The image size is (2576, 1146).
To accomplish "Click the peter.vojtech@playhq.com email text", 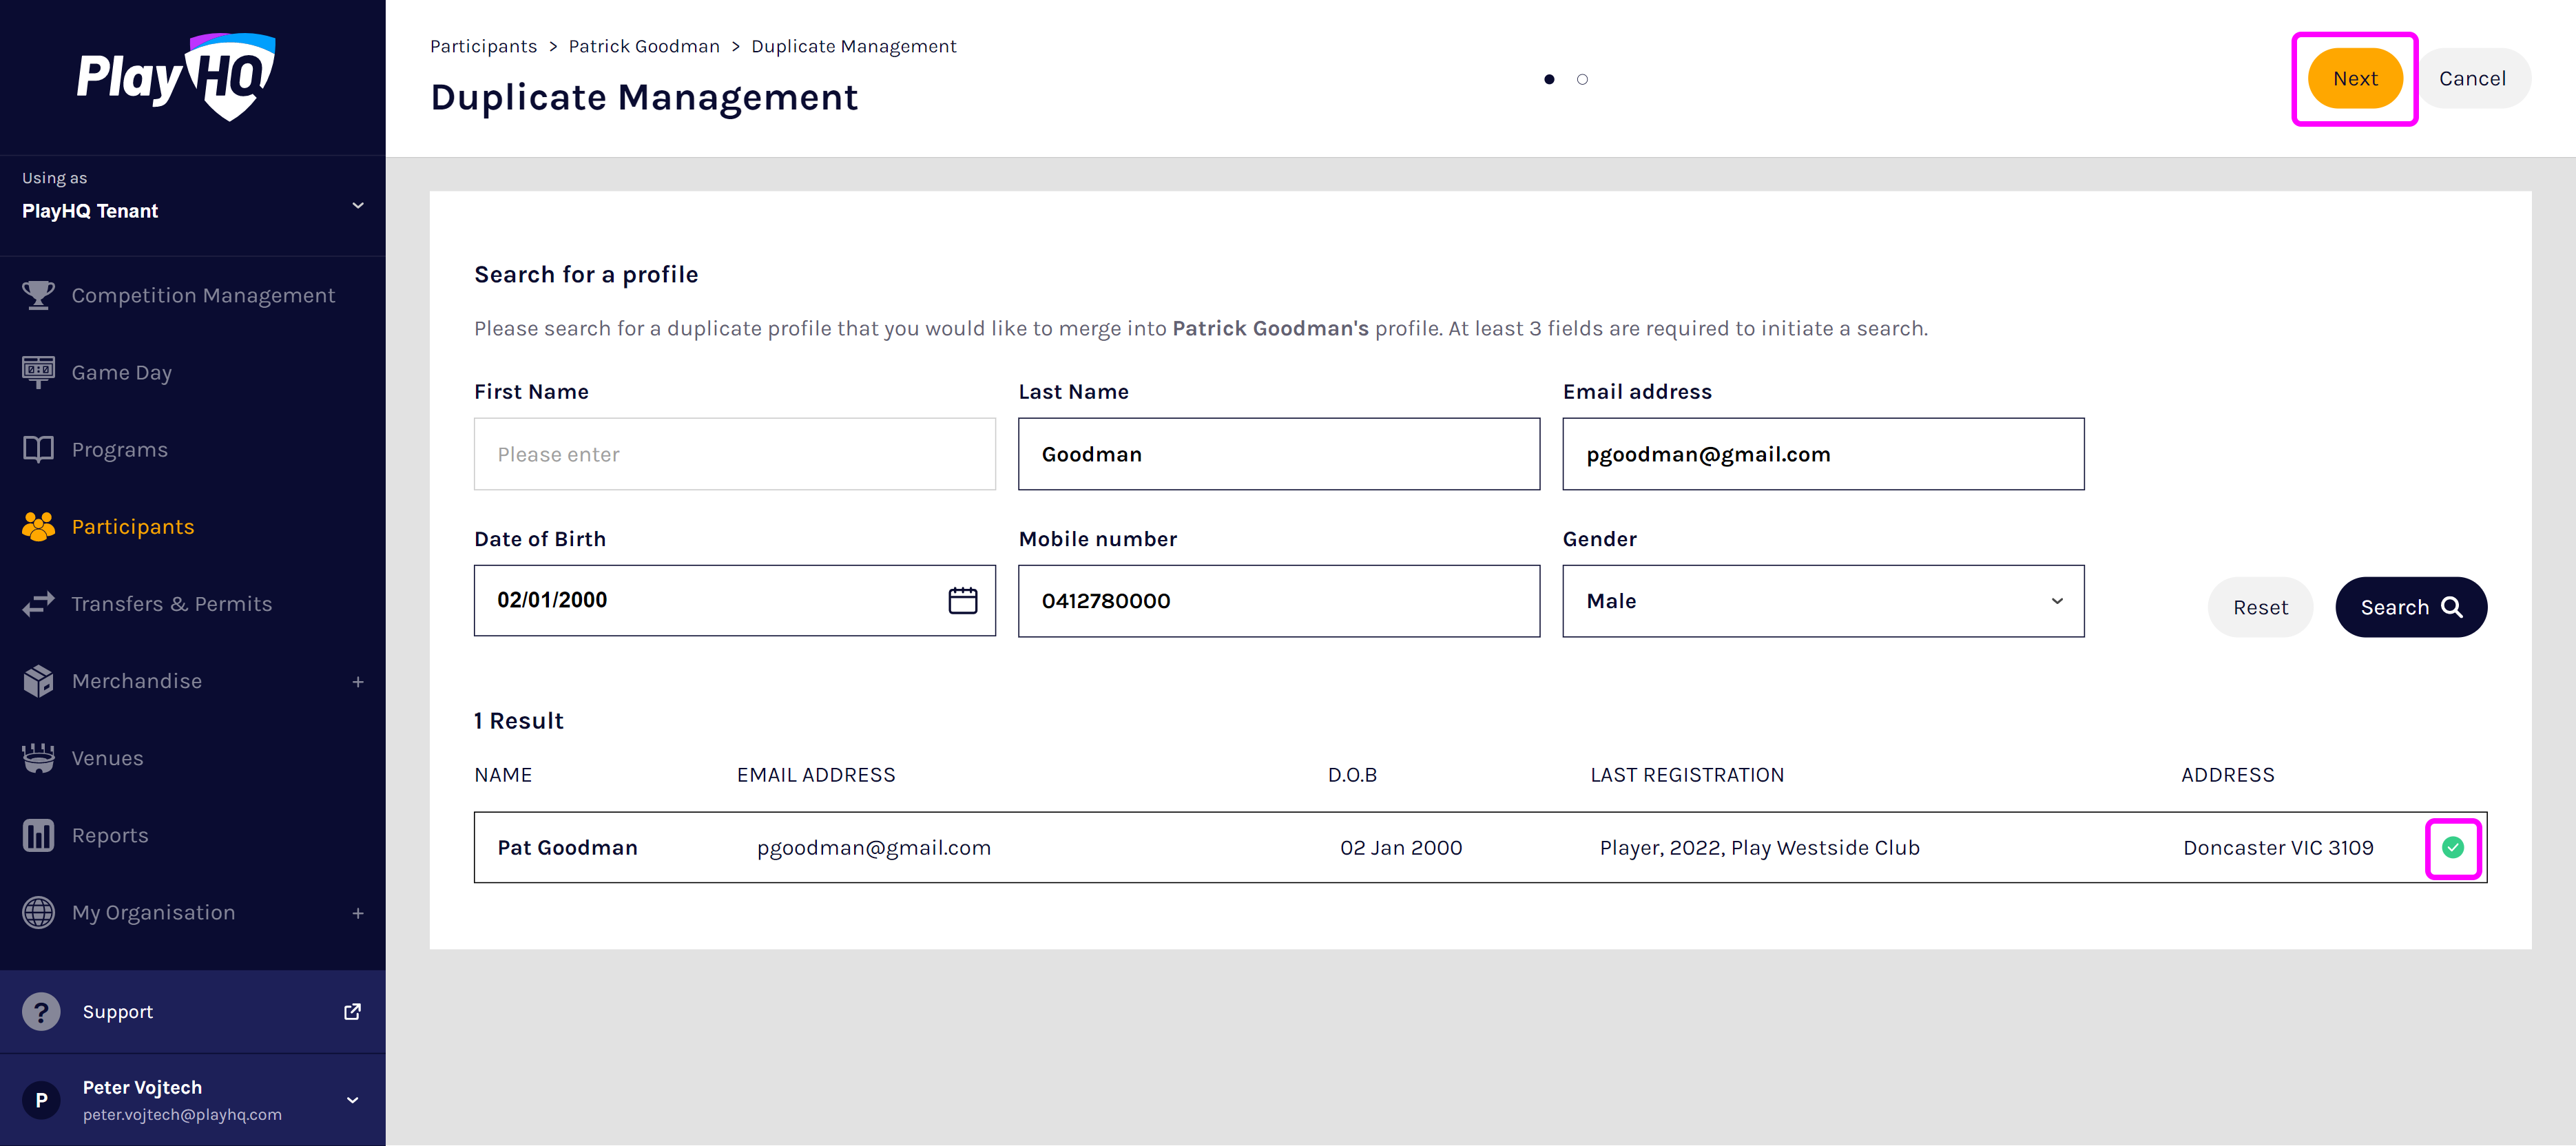I will click(x=182, y=1115).
